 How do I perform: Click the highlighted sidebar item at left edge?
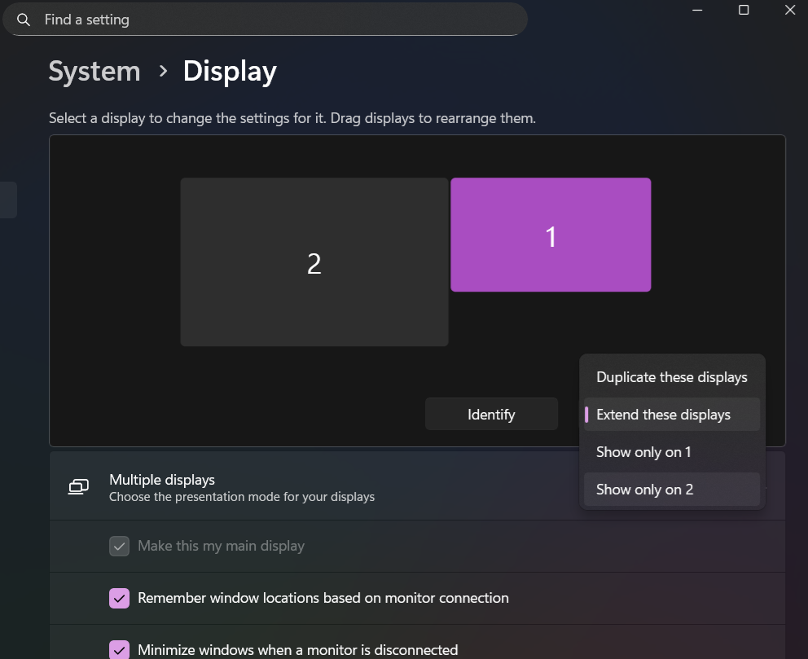(7, 200)
